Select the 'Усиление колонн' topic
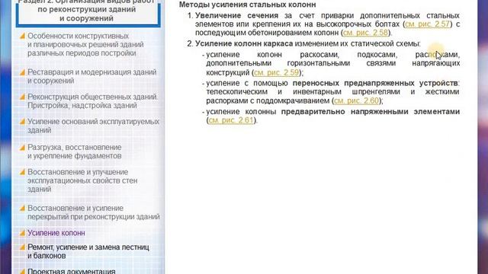 click(x=56, y=233)
